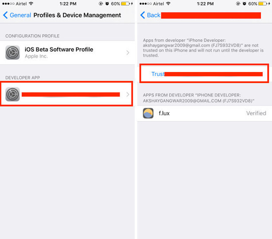Tap the iOS Beta Software Profile gear icon
This screenshot has height=239, width=272.
pos(12,53)
